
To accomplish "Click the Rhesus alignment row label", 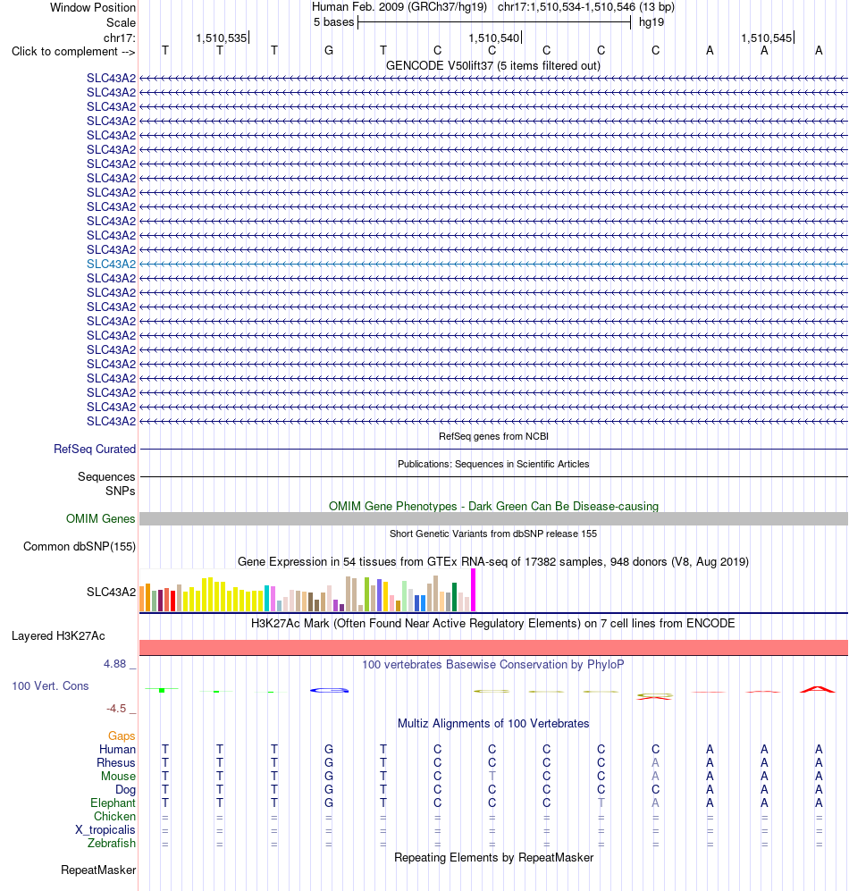I will [x=115, y=762].
